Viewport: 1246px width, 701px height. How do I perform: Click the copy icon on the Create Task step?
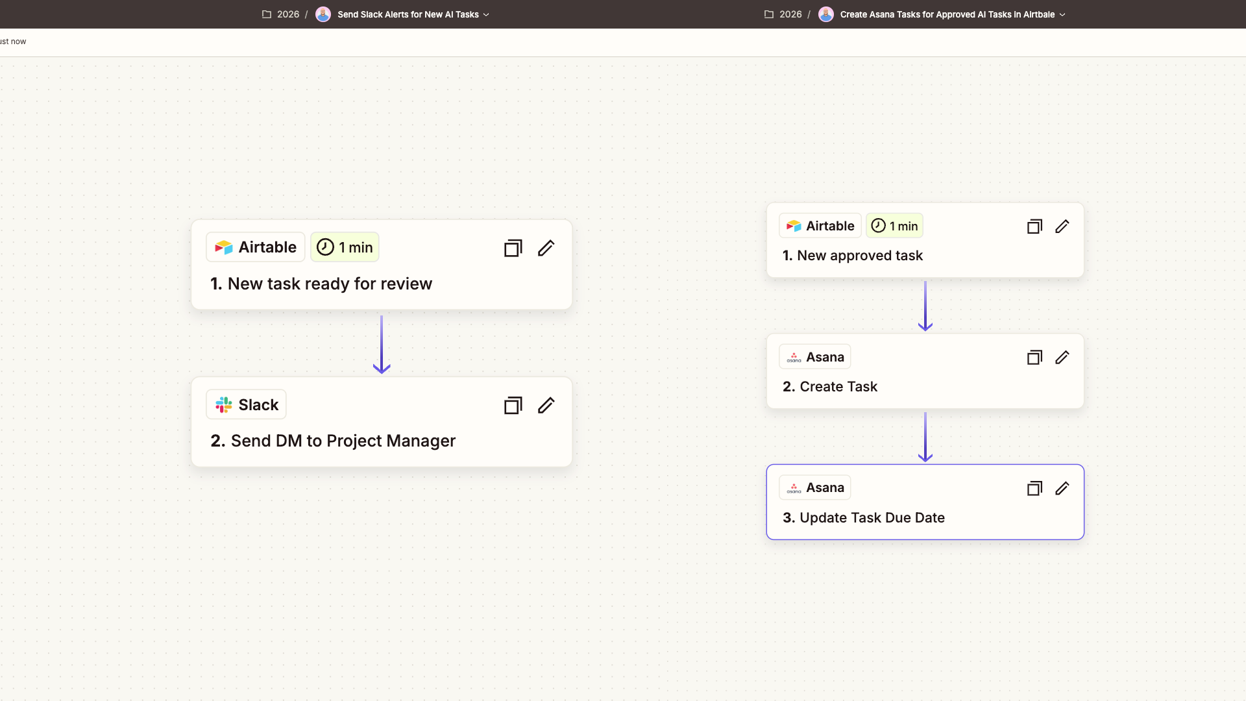click(1034, 357)
